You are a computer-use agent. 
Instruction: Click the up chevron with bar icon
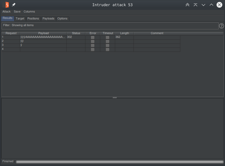(195, 5)
